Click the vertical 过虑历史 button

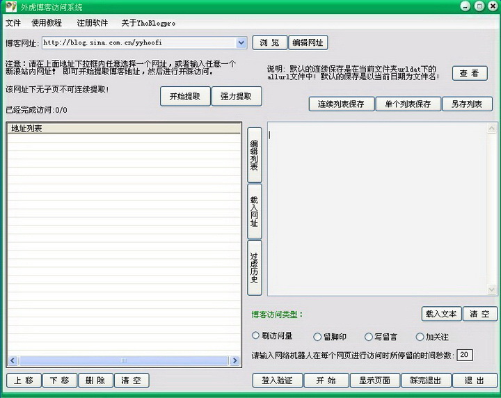pyautogui.click(x=255, y=268)
